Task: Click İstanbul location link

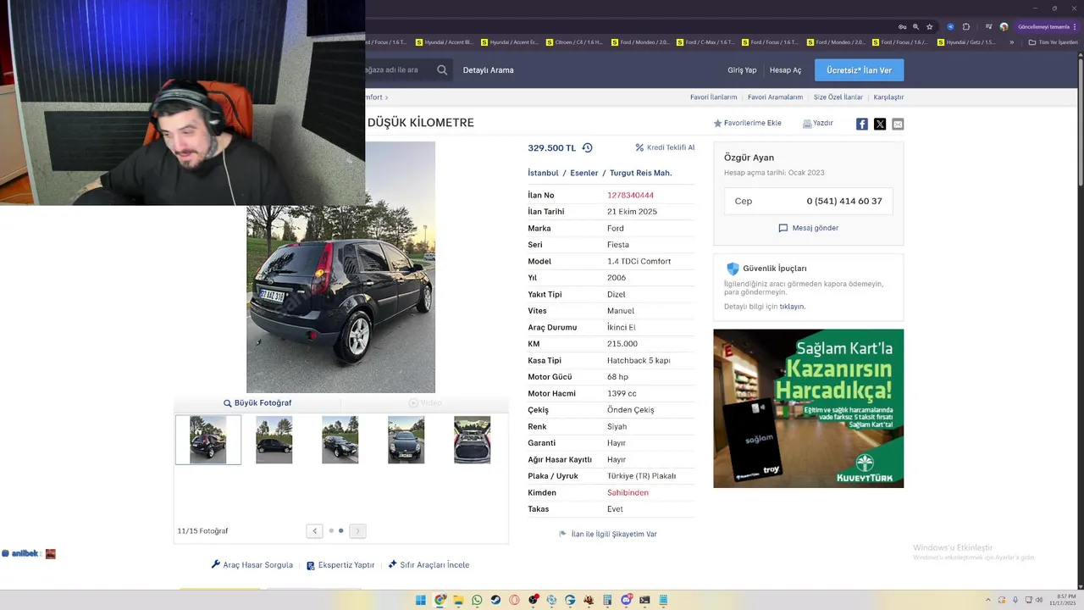Action: click(543, 173)
